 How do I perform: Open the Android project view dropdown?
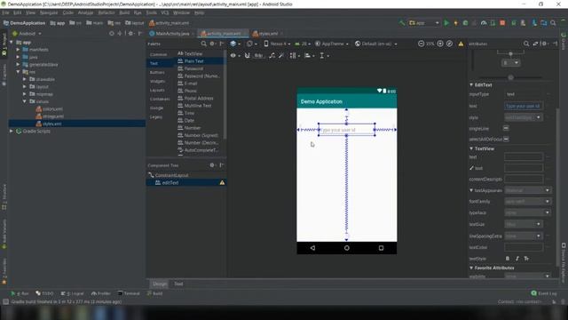click(28, 34)
